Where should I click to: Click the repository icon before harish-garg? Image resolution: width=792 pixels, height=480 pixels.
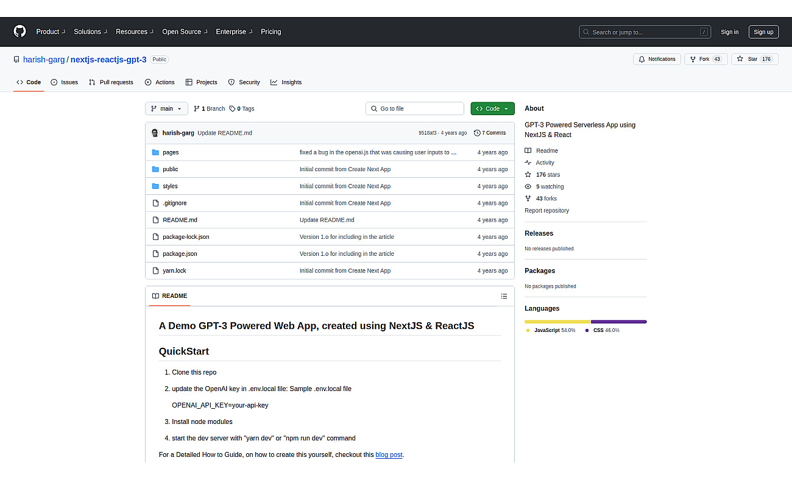point(16,60)
